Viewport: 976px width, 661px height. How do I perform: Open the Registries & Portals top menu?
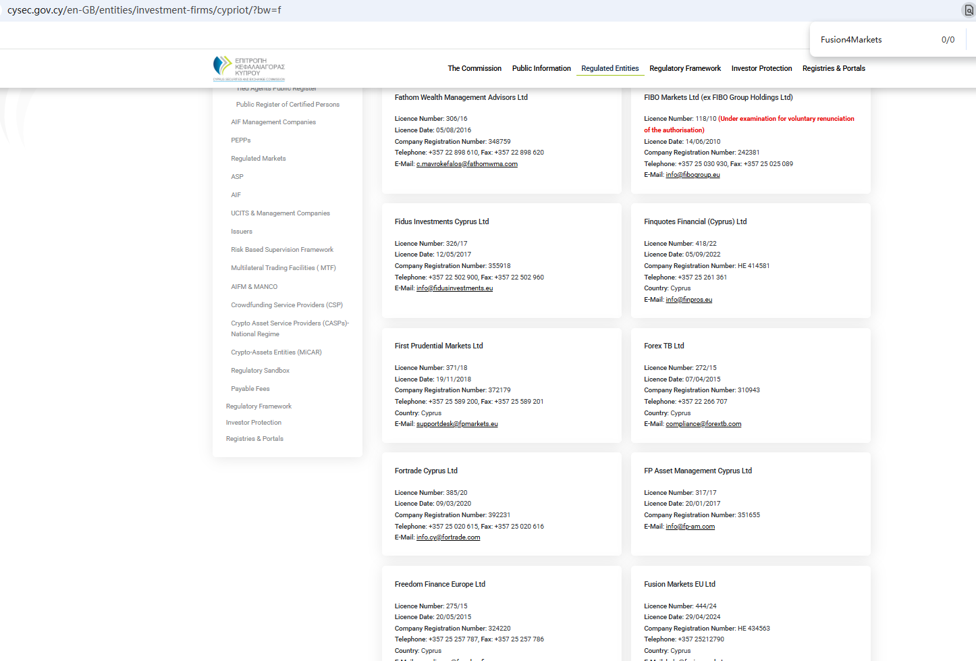(x=833, y=68)
